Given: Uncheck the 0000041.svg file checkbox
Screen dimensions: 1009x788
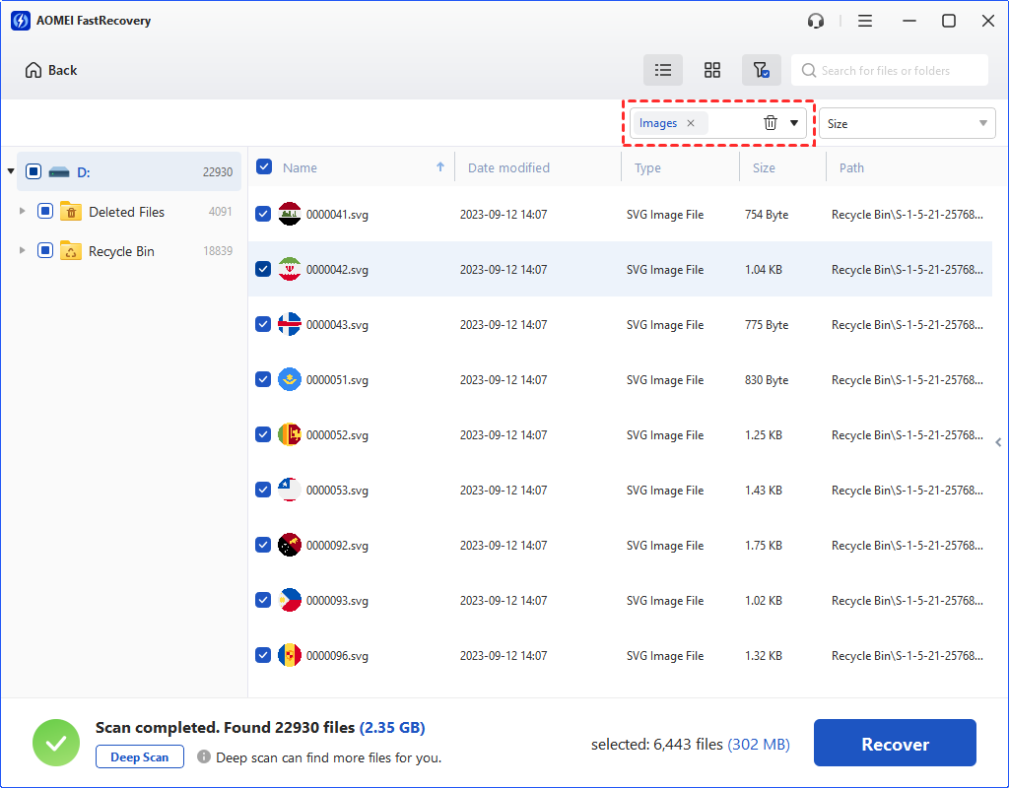Looking at the screenshot, I should pyautogui.click(x=263, y=214).
